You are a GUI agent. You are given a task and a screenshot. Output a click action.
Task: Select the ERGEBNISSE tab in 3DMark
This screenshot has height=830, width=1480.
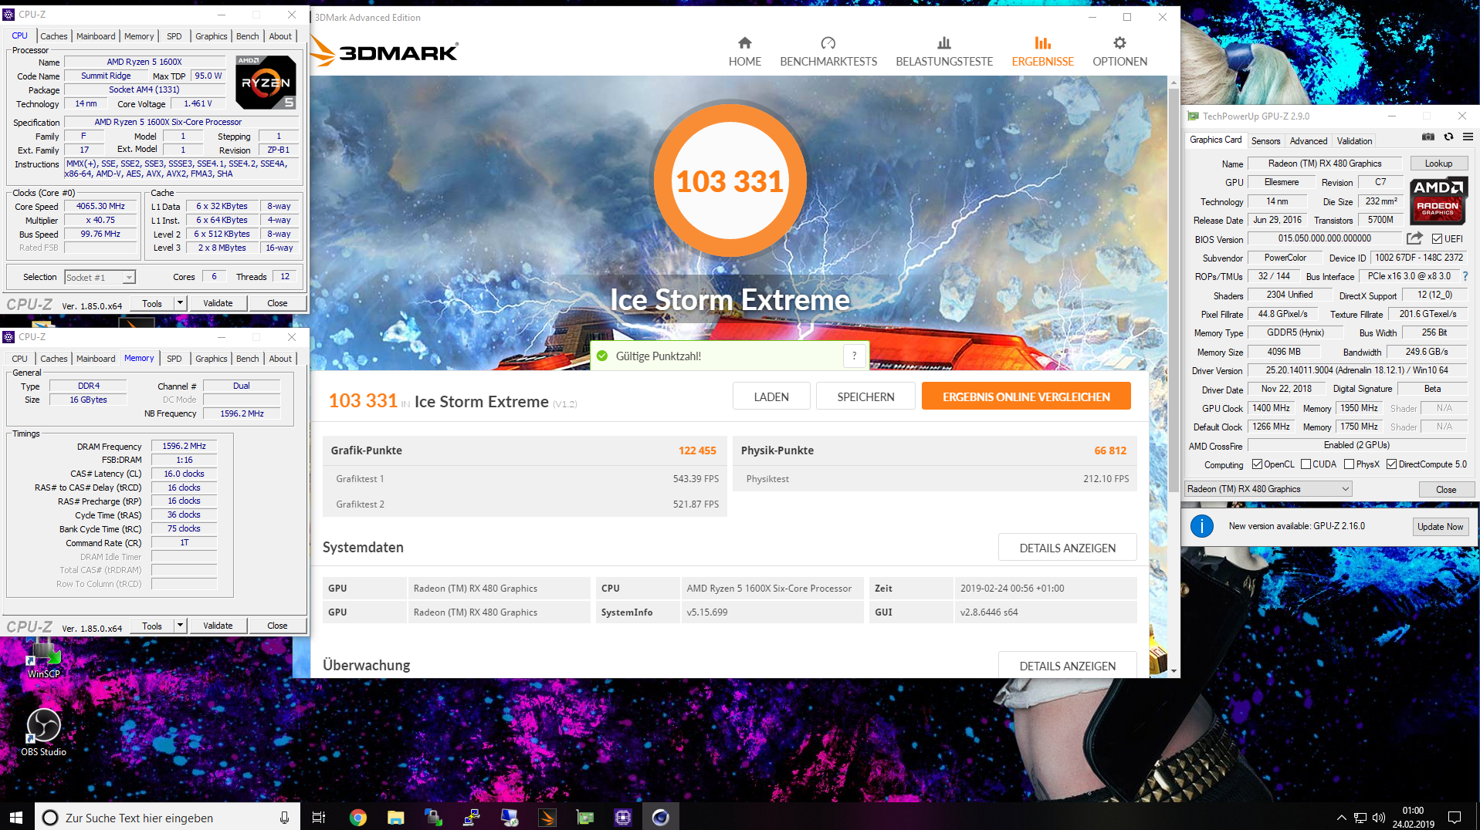(1042, 52)
